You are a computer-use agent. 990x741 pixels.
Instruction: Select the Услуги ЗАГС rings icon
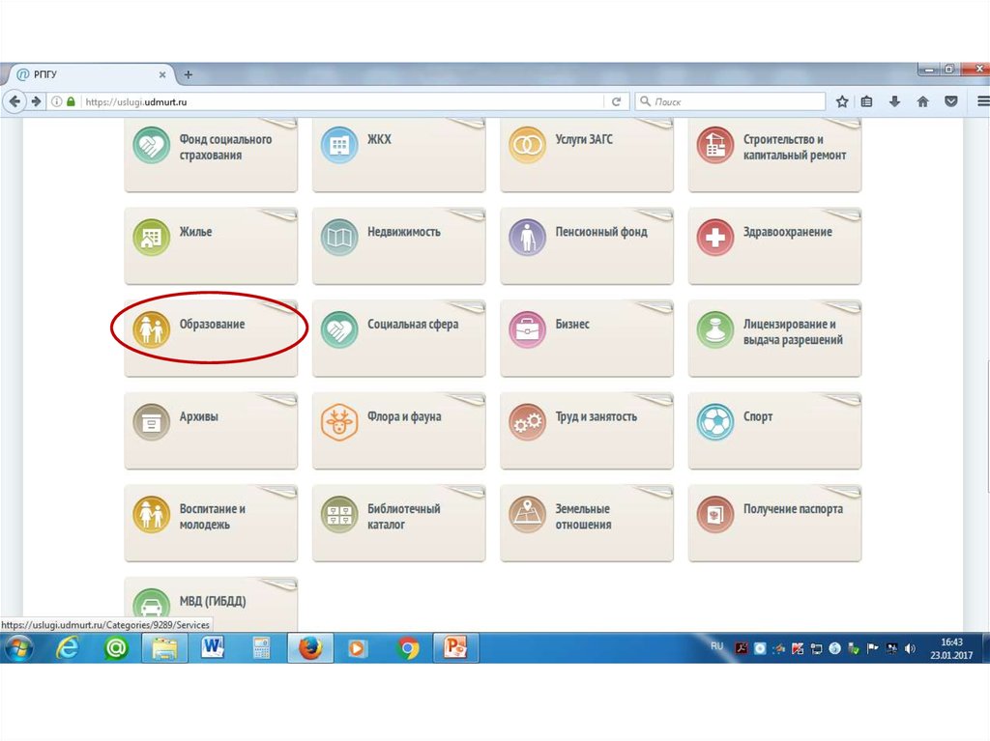point(527,145)
